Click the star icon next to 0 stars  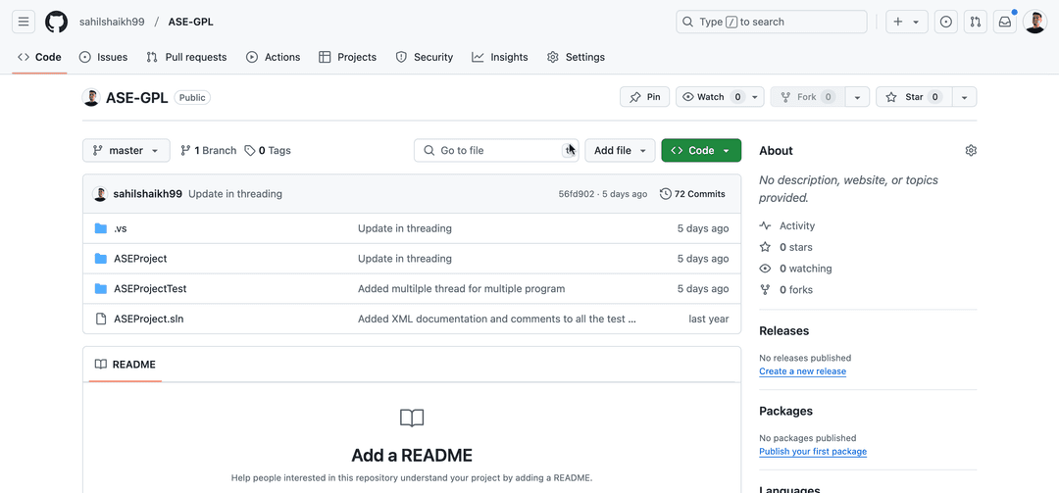[x=765, y=247]
